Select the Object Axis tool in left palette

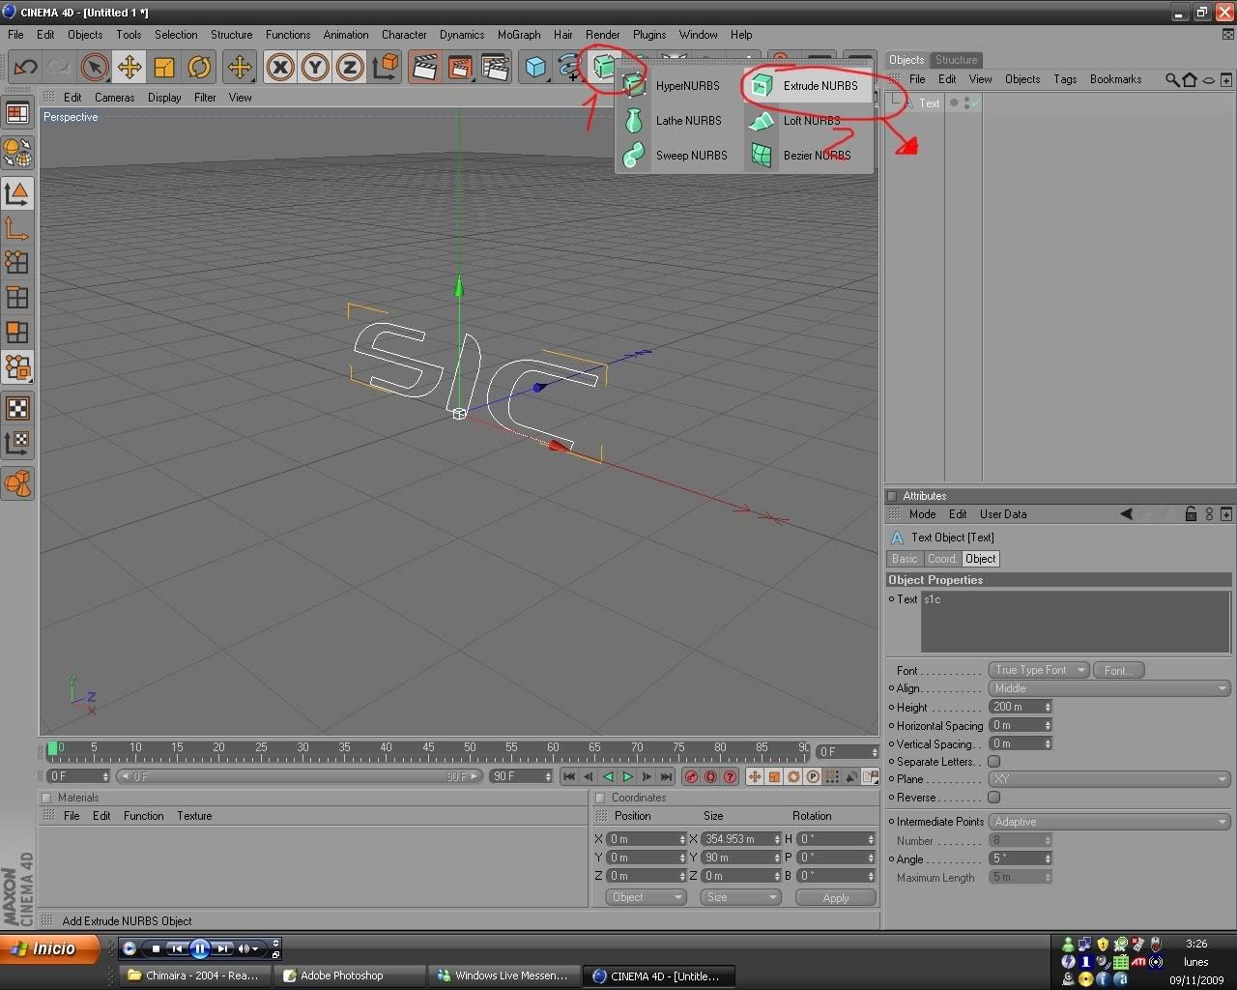(17, 228)
